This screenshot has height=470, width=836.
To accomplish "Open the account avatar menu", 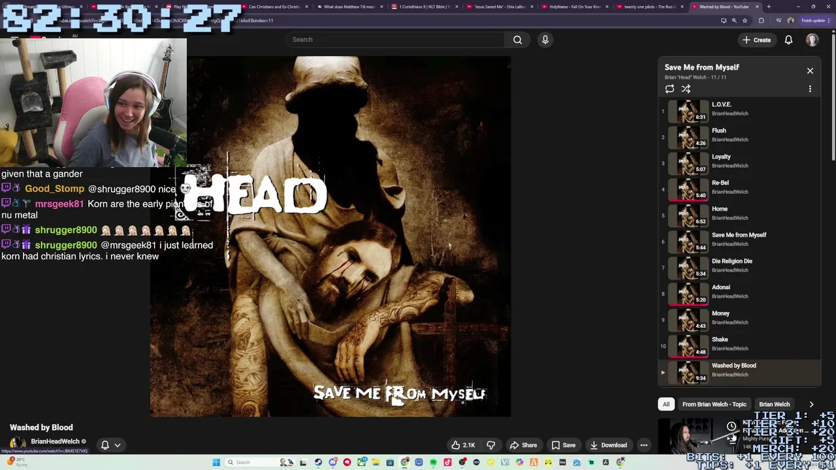I will [x=812, y=40].
